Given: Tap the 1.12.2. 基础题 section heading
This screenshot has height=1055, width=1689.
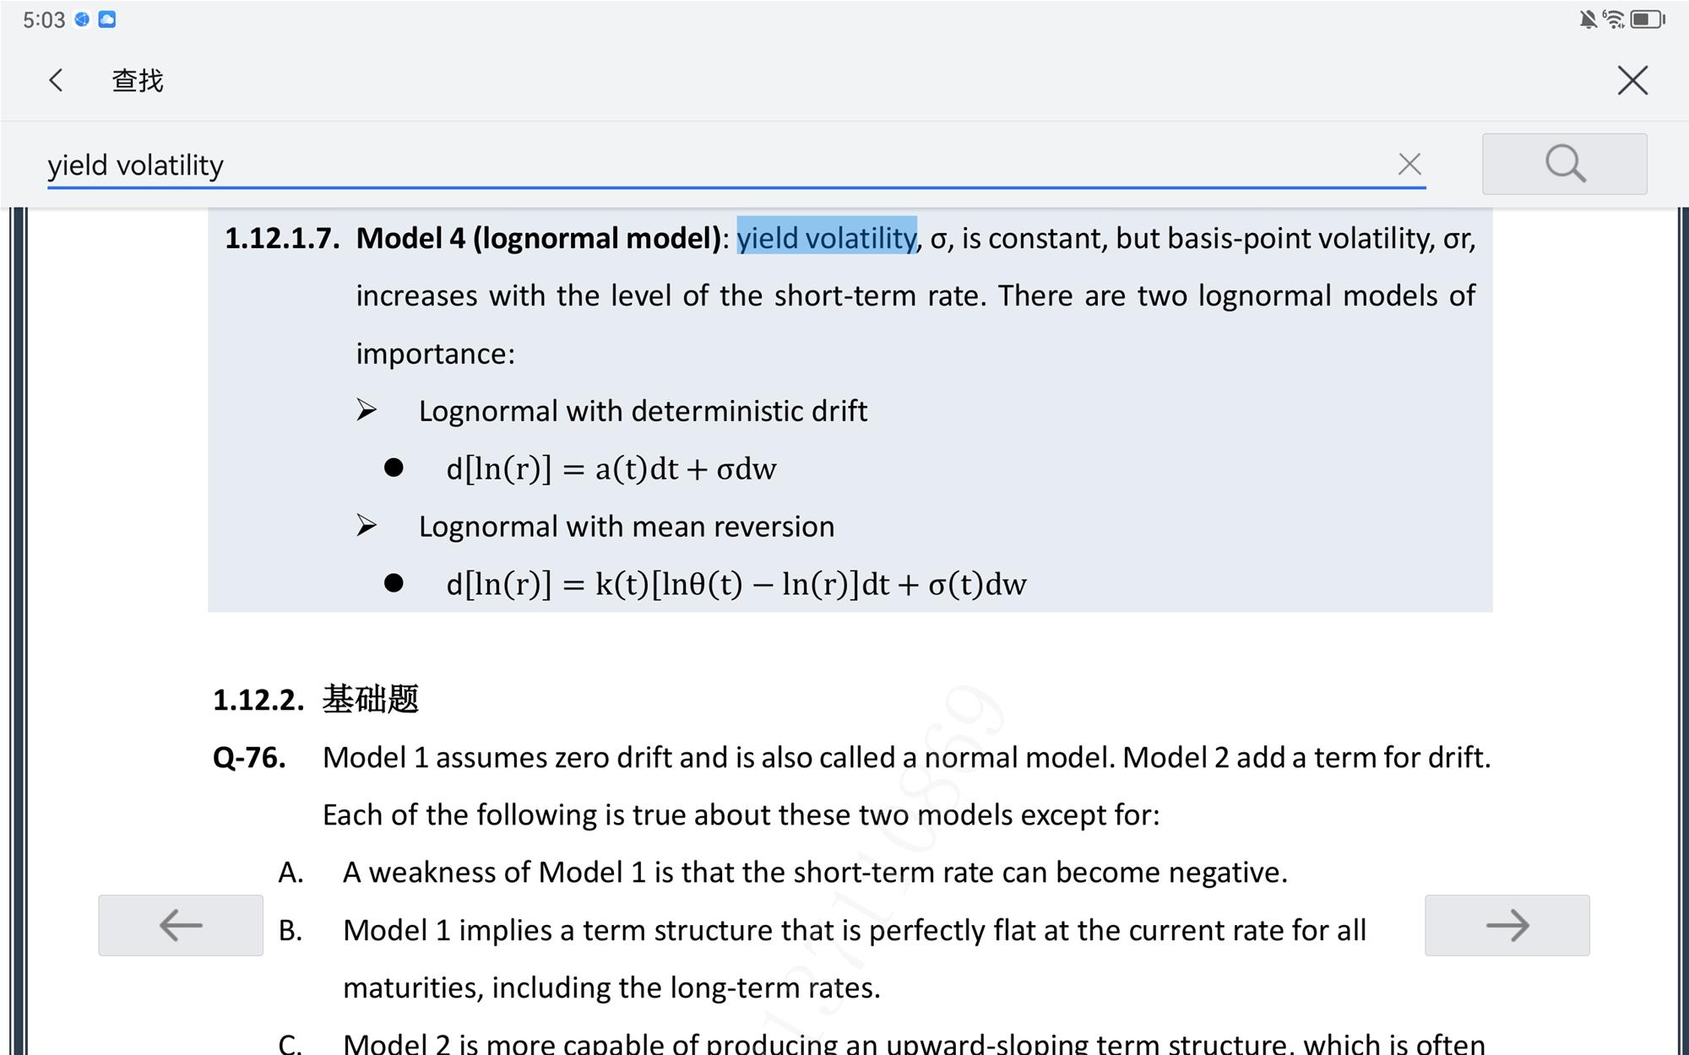Looking at the screenshot, I should click(x=316, y=700).
